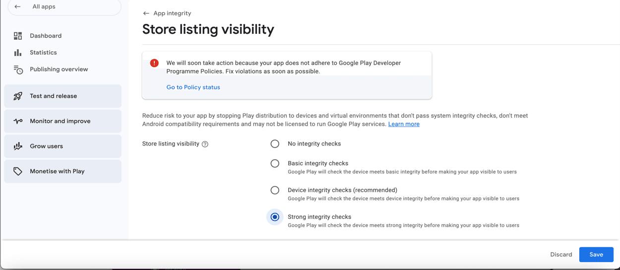
Task: Click the red error alert icon
Action: pos(154,63)
